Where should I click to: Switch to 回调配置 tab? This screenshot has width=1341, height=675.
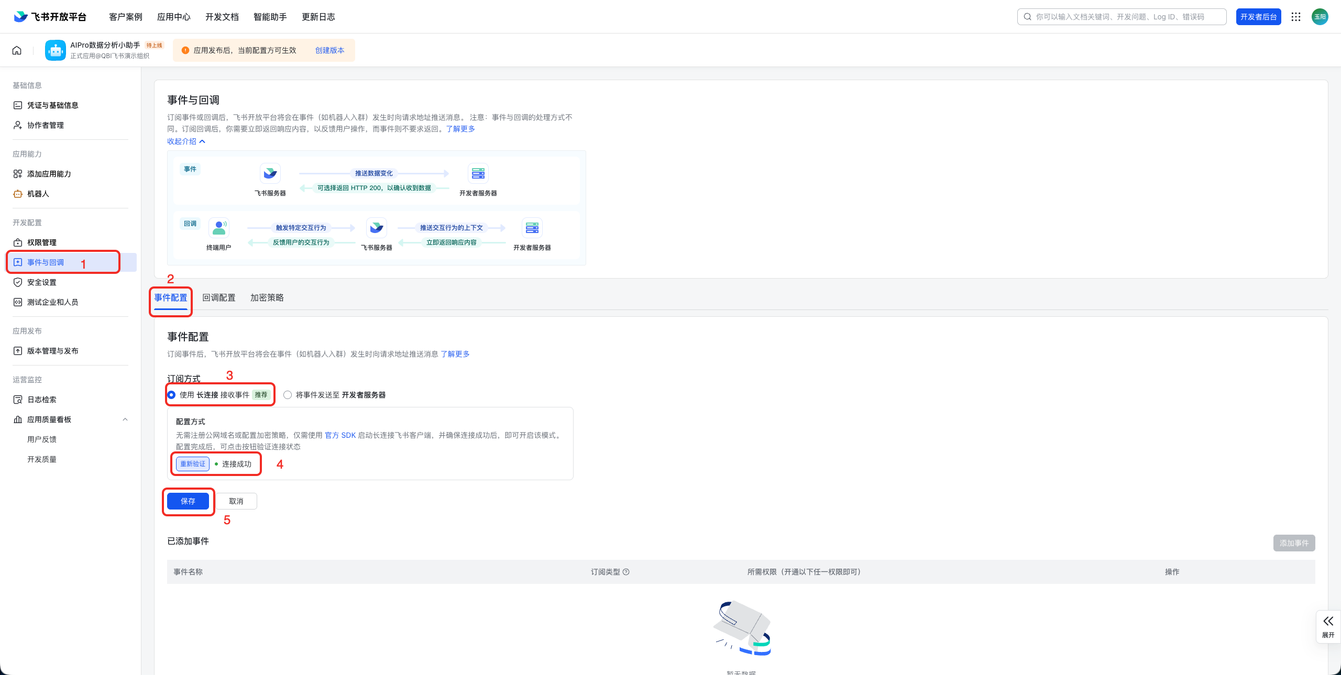point(219,297)
